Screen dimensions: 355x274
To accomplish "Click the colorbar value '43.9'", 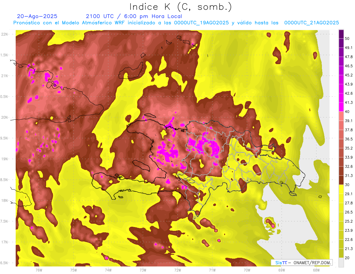I will pyautogui.click(x=348, y=84).
